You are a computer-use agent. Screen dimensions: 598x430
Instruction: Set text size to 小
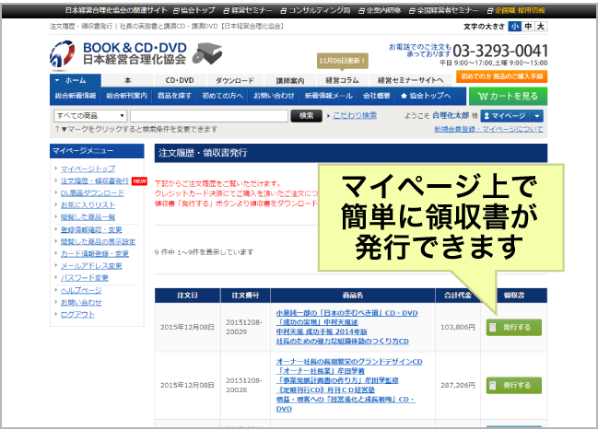click(514, 27)
